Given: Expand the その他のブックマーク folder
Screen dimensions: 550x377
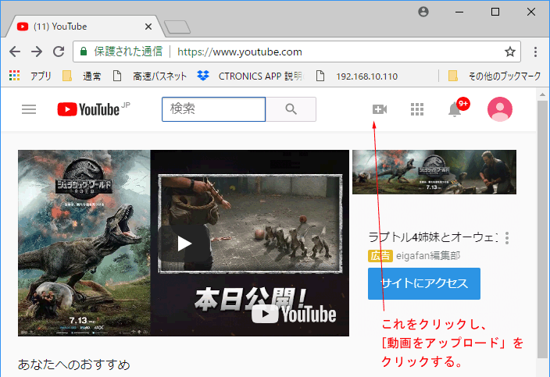Looking at the screenshot, I should (495, 76).
